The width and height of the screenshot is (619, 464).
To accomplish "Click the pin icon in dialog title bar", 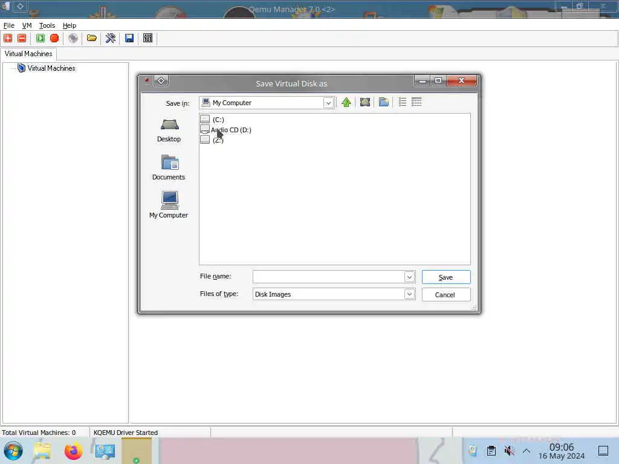I will pos(147,81).
